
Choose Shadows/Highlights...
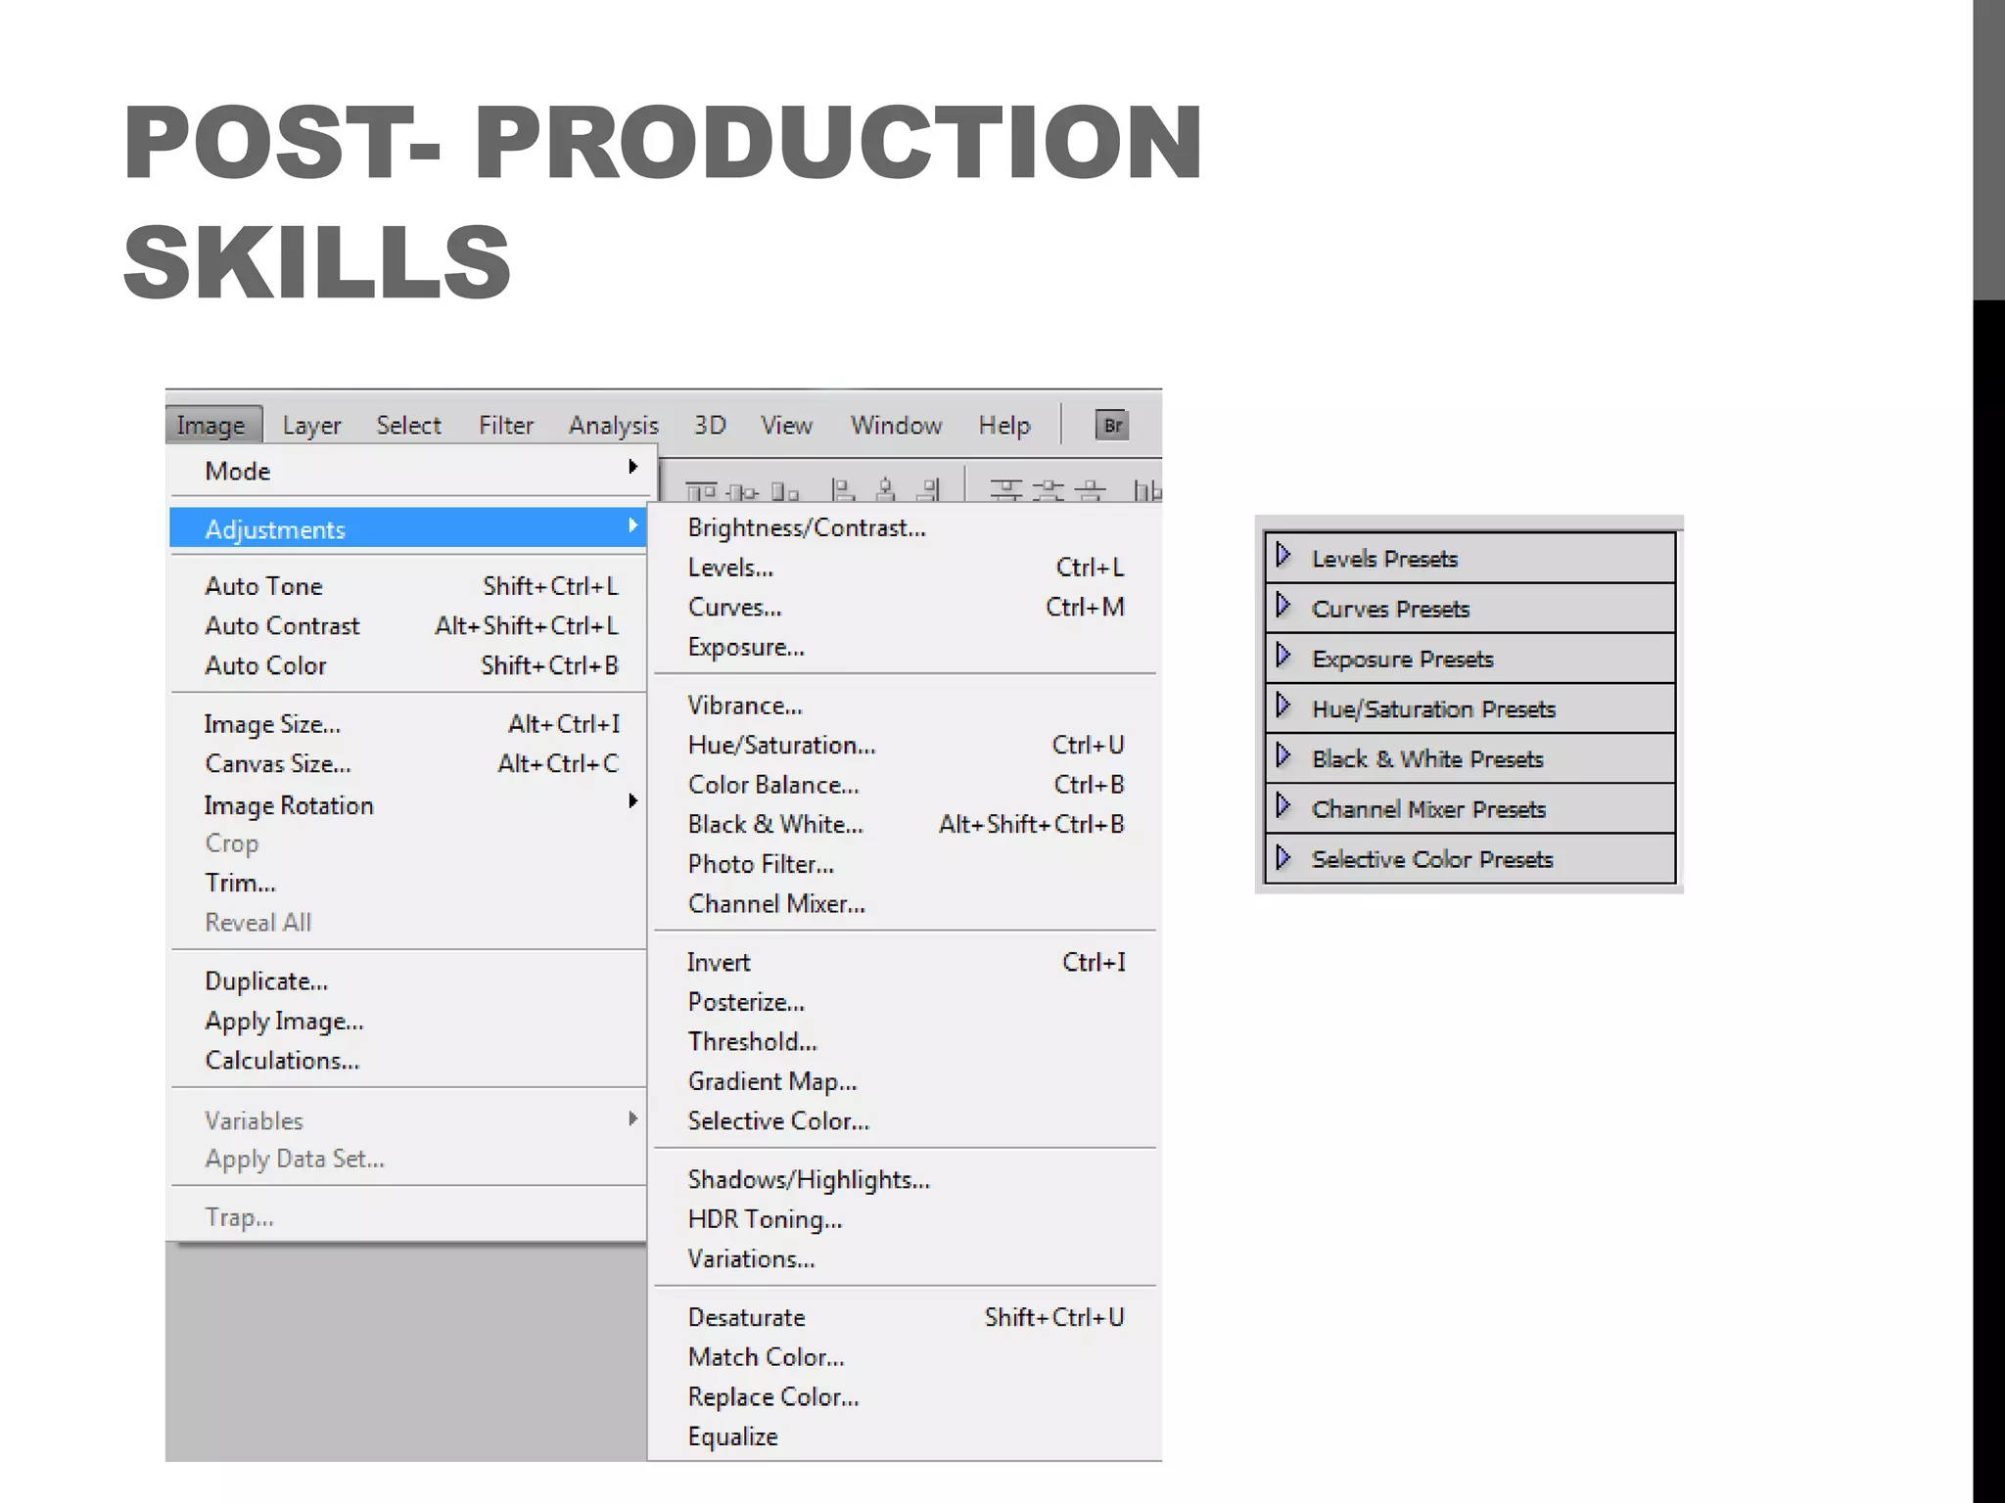[905, 1179]
